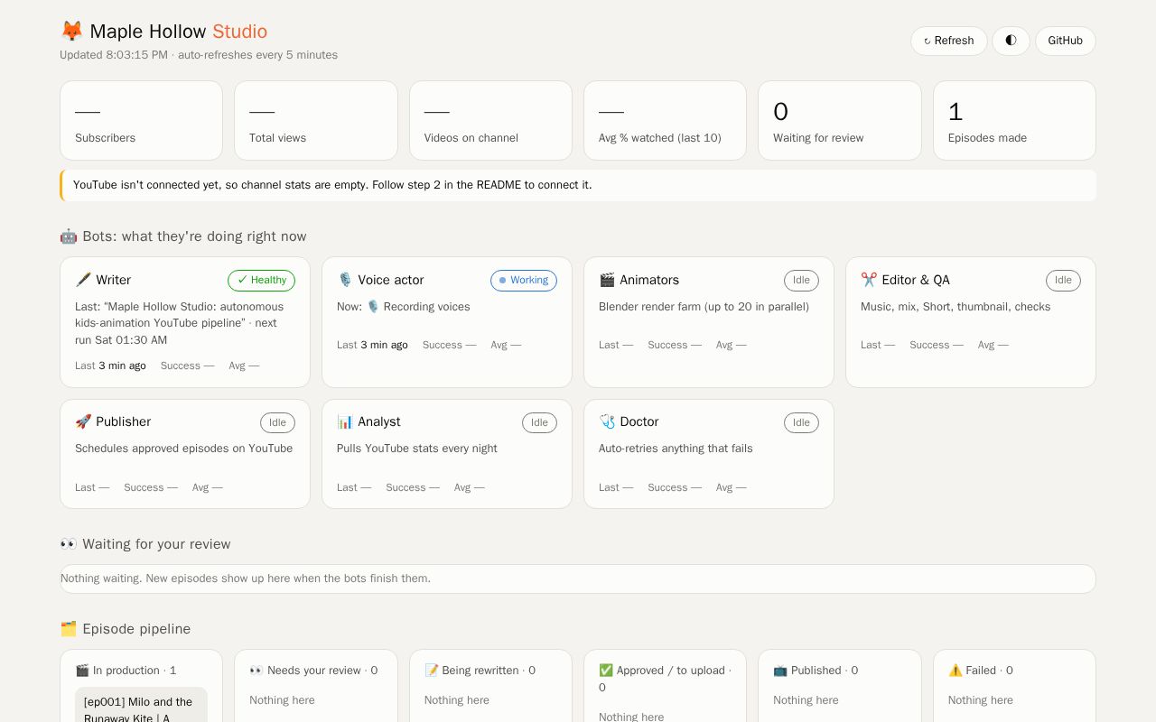Click the Idle badge on Animators card
Screen dimensions: 1156x722
pos(801,281)
